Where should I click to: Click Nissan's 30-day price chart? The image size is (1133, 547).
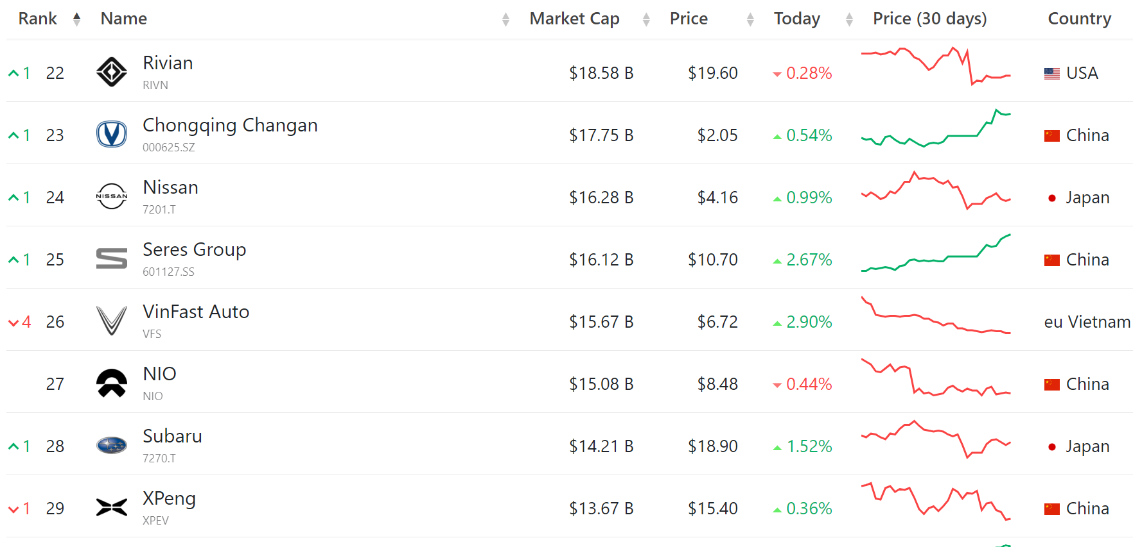click(936, 191)
